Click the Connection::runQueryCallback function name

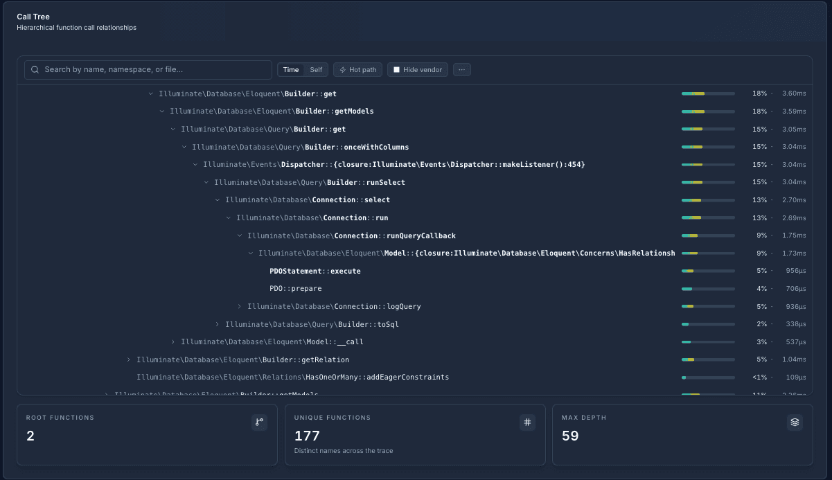pos(351,236)
